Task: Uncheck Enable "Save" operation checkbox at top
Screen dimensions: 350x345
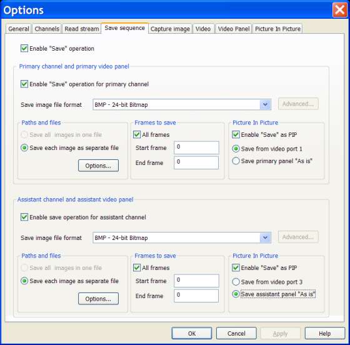Action: [x=24, y=48]
